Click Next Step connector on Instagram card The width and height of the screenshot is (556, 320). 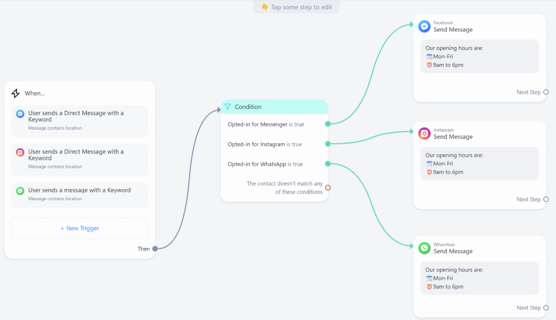(546, 199)
